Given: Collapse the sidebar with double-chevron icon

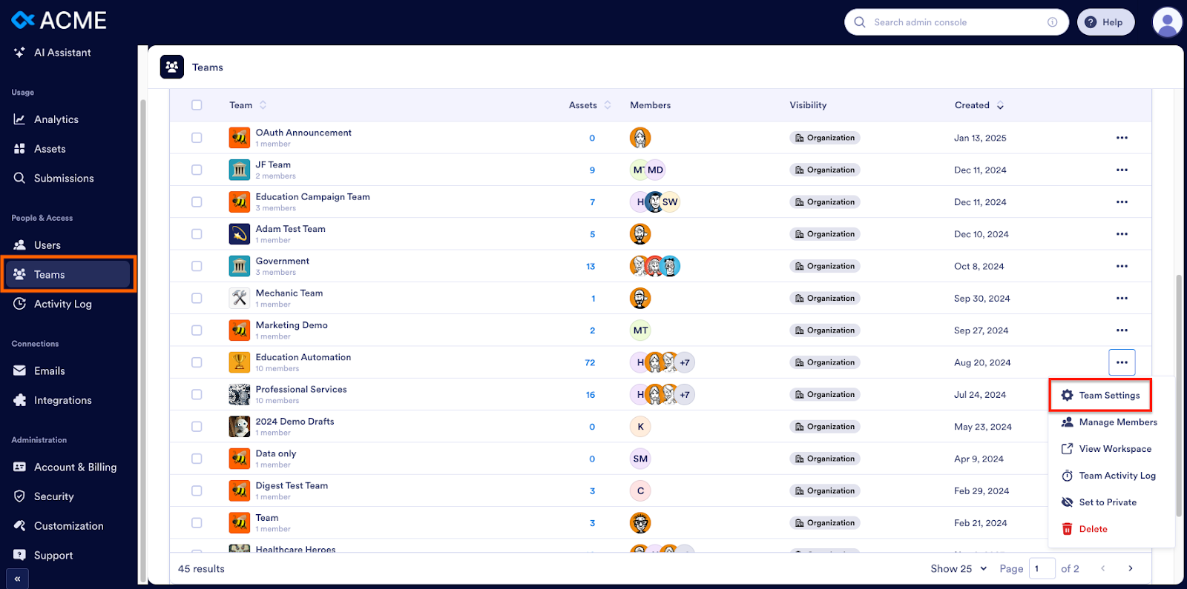Looking at the screenshot, I should click(x=17, y=579).
